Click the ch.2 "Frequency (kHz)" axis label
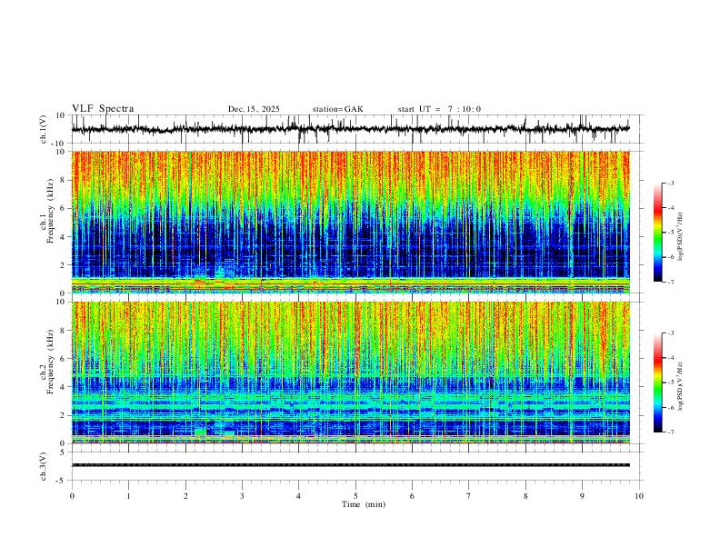The width and height of the screenshot is (720, 556). coord(51,362)
